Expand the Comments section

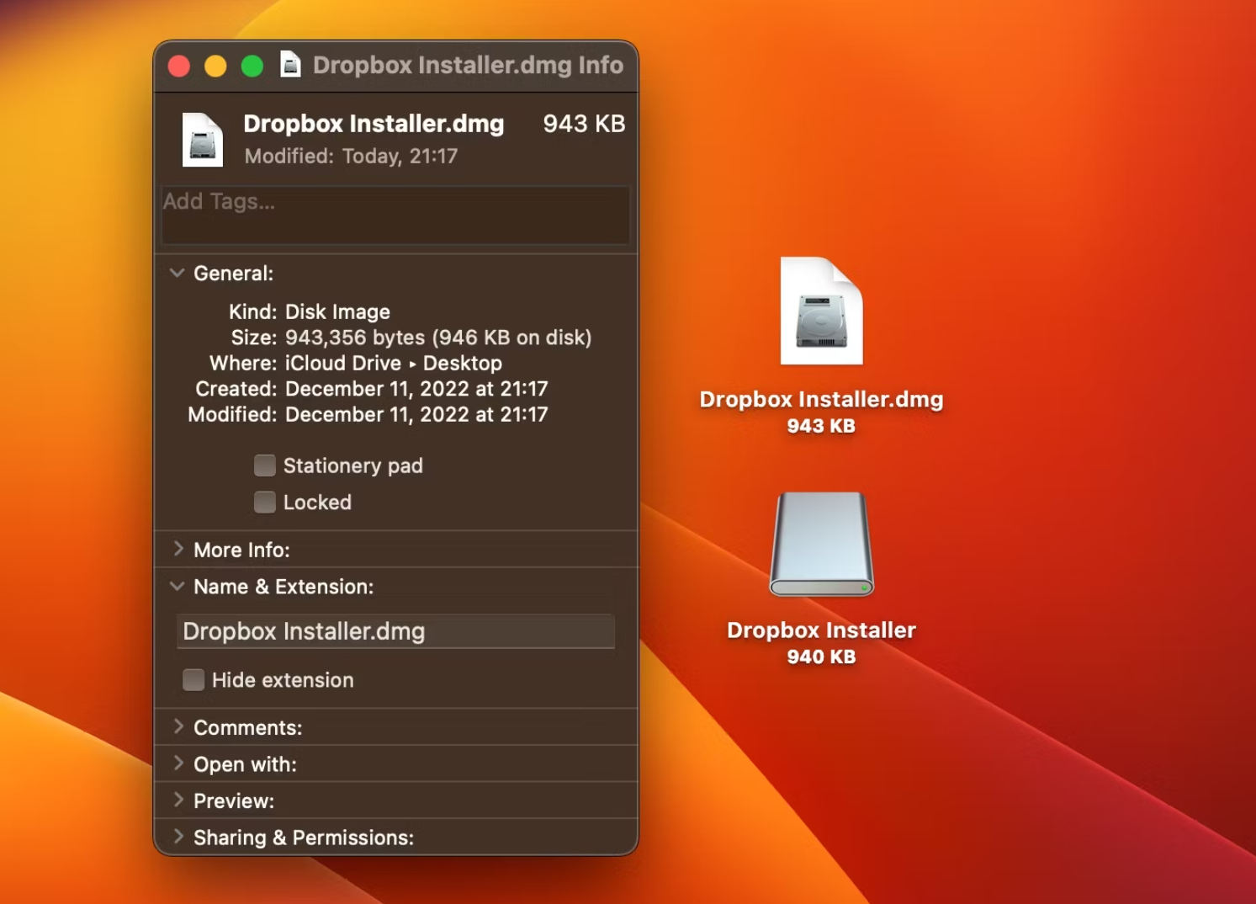click(x=178, y=726)
